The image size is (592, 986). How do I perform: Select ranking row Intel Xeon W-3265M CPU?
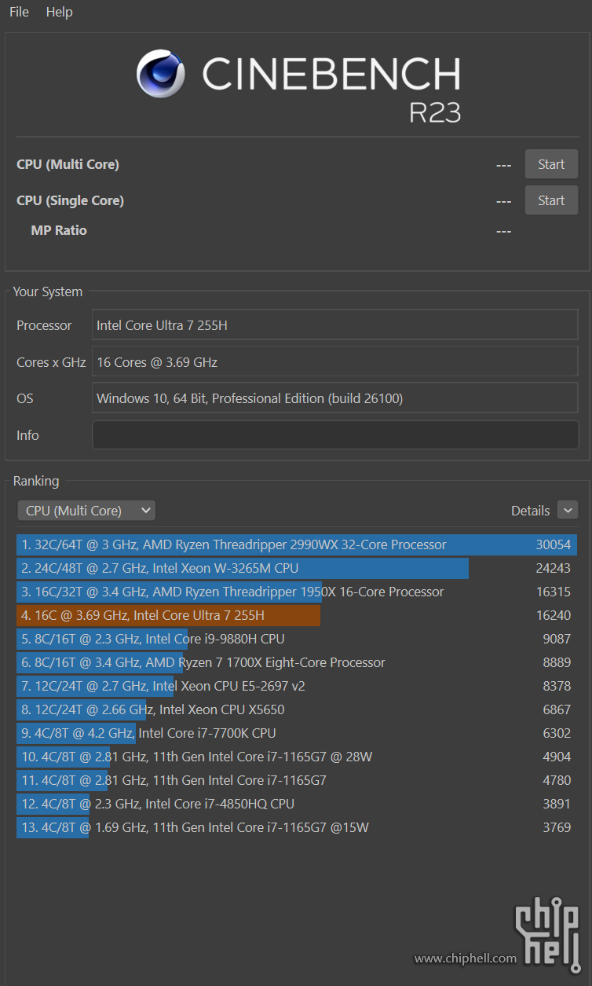[x=297, y=568]
